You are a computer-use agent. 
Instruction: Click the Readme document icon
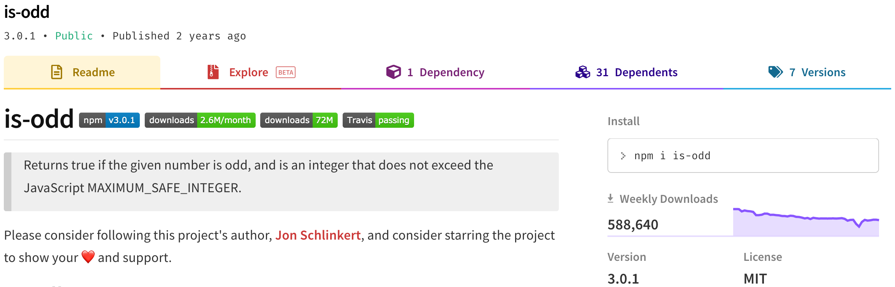tap(57, 72)
